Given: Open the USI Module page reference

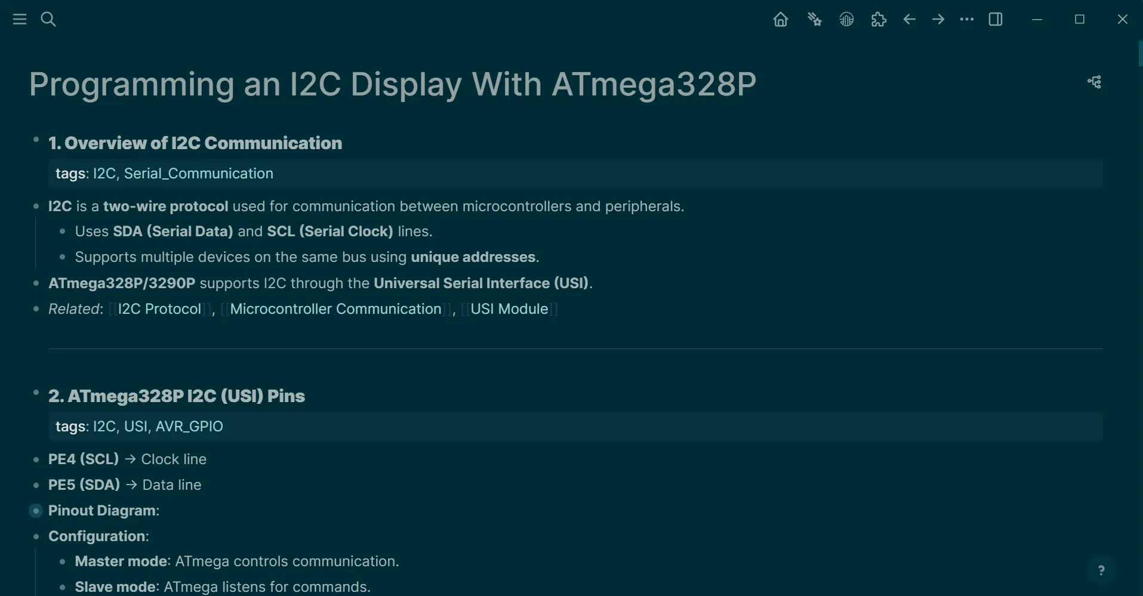Looking at the screenshot, I should coord(509,309).
